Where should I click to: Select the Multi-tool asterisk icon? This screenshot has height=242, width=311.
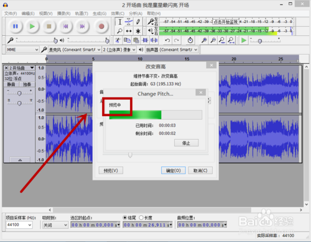138,31
